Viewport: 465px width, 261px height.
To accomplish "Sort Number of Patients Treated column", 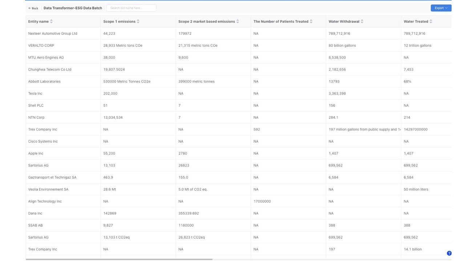I will click(x=311, y=21).
